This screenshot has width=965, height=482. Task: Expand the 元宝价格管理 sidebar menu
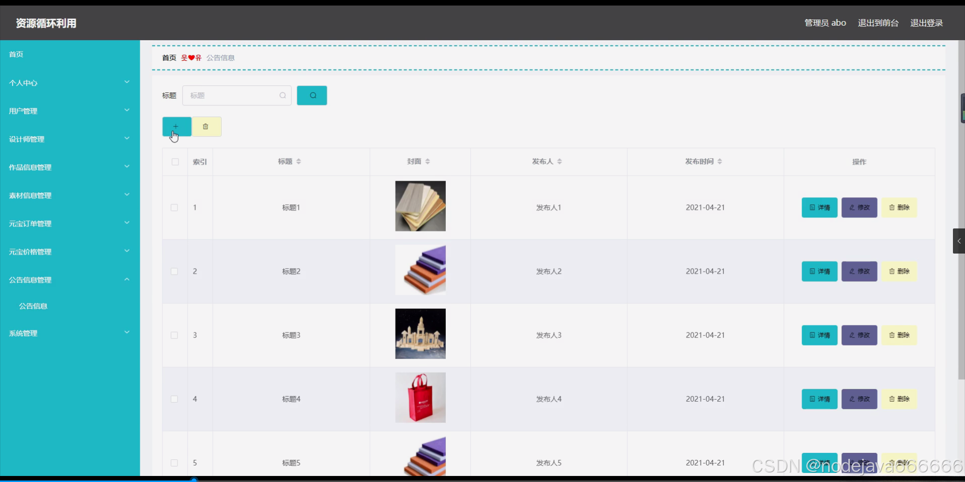coord(70,252)
